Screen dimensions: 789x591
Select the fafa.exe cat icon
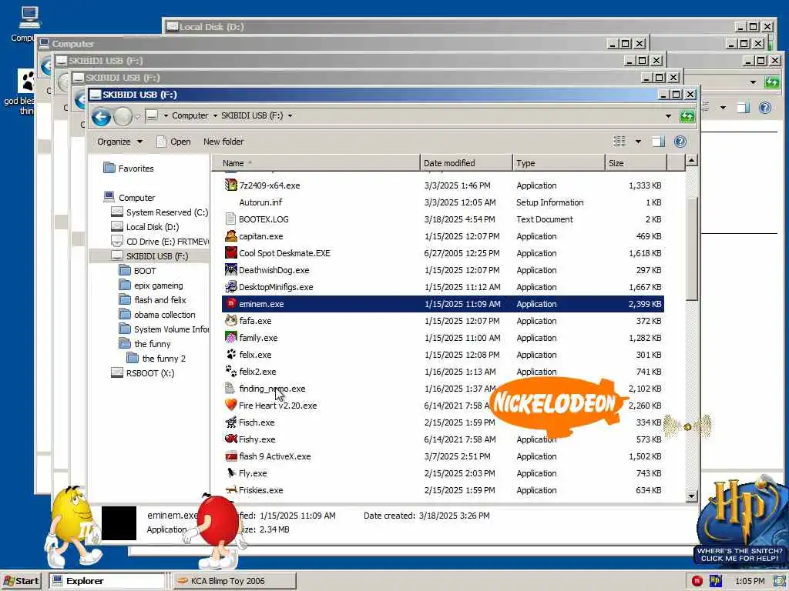click(x=230, y=321)
